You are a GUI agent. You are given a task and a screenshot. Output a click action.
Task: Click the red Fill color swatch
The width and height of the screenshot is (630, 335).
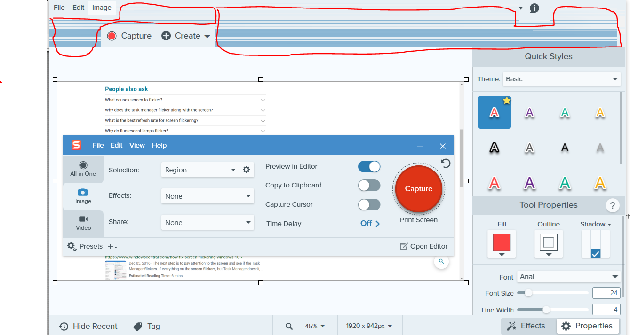pos(501,242)
